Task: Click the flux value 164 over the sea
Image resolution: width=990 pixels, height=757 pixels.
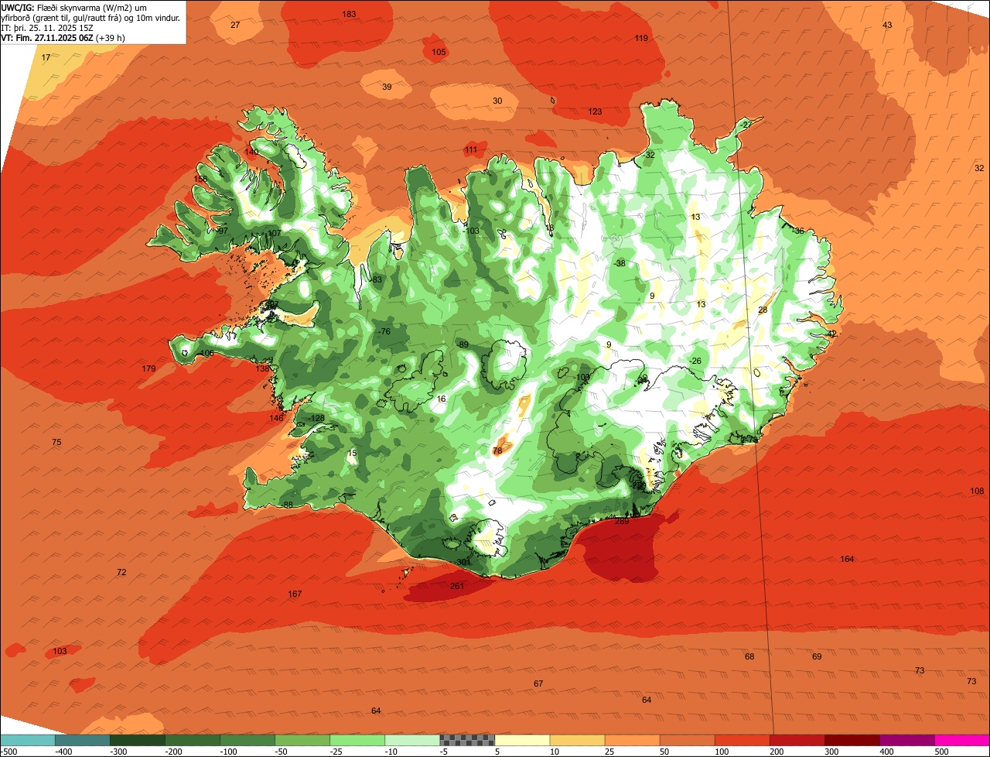Action: click(847, 559)
